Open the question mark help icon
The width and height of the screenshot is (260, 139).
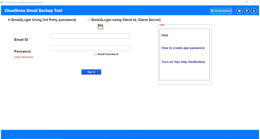247,11
